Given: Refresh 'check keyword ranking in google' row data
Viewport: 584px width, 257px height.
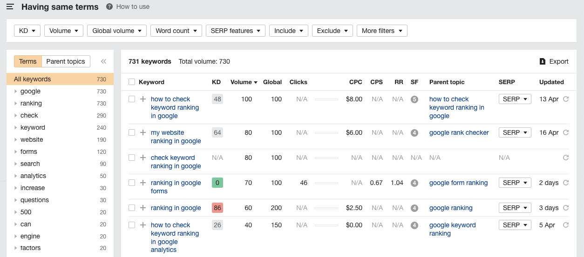Looking at the screenshot, I should point(566,158).
